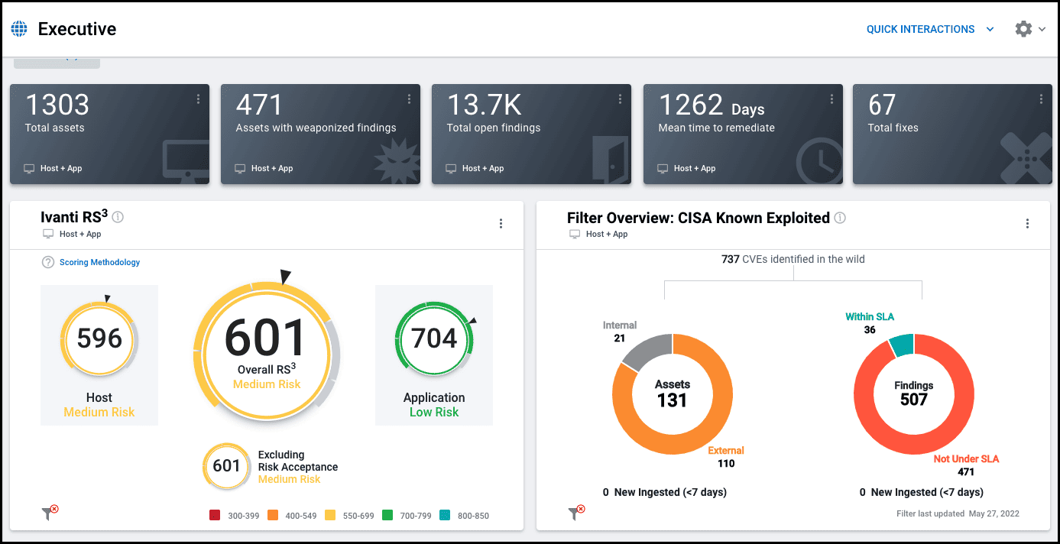Click the globe icon beside Executive title

coord(18,28)
